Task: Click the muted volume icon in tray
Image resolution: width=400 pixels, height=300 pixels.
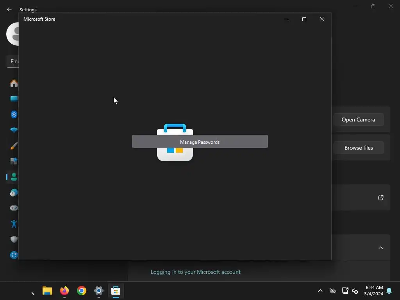Action: [355, 291]
